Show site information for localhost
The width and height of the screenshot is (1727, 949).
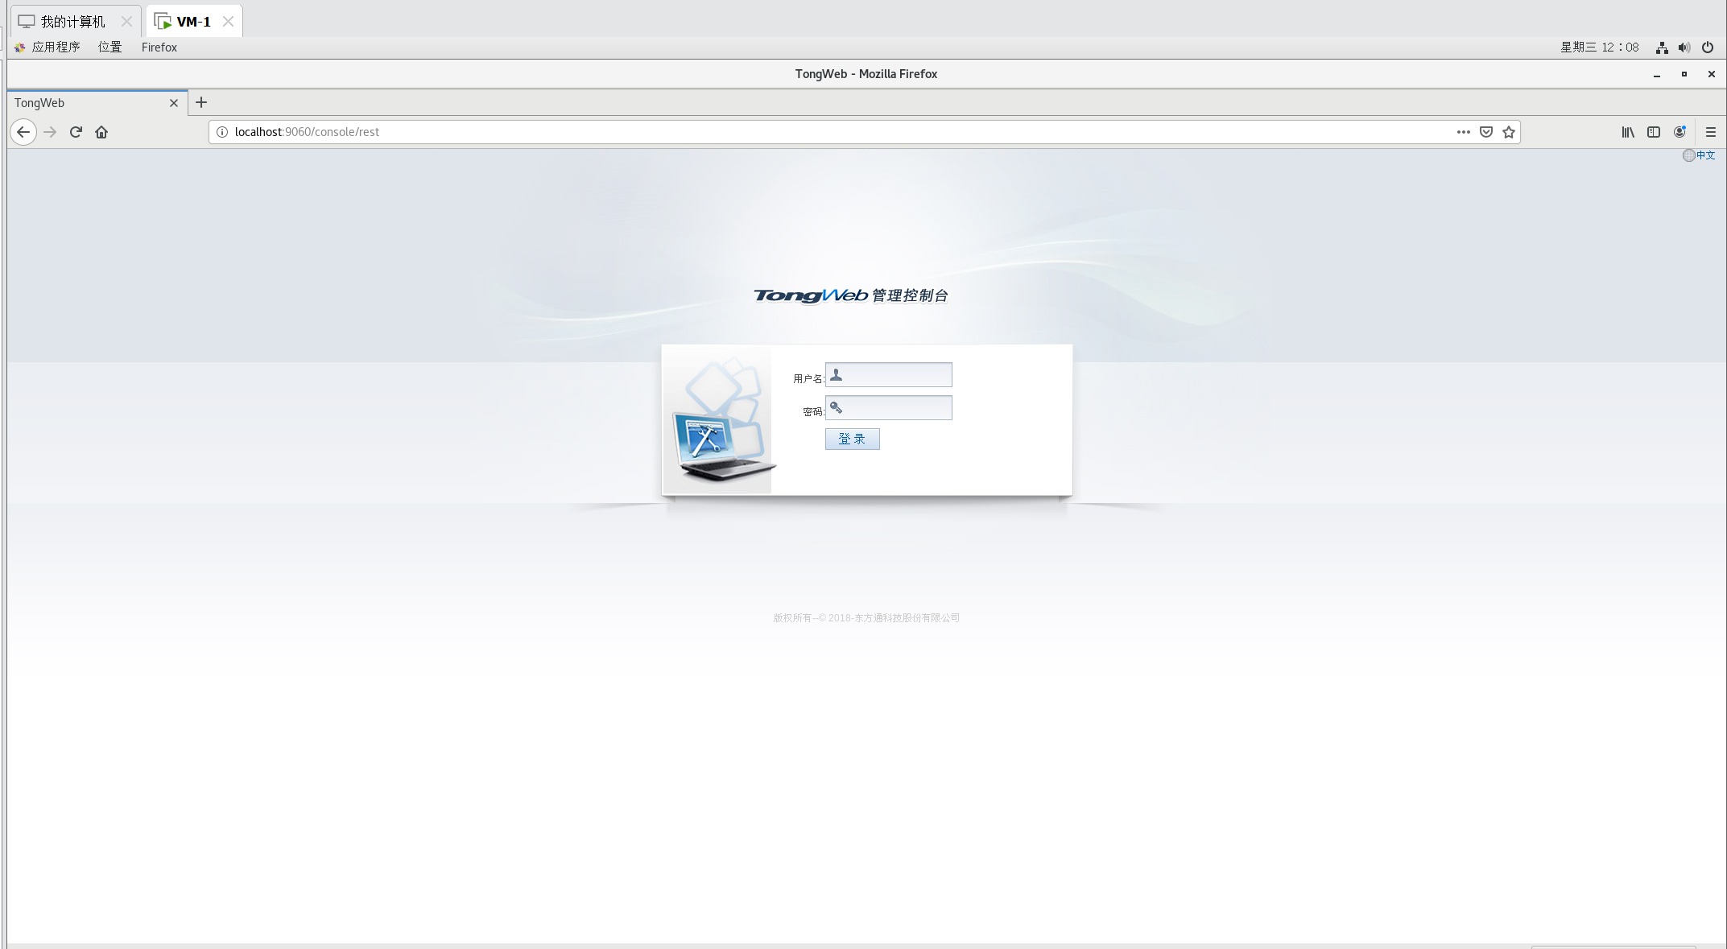click(x=222, y=132)
